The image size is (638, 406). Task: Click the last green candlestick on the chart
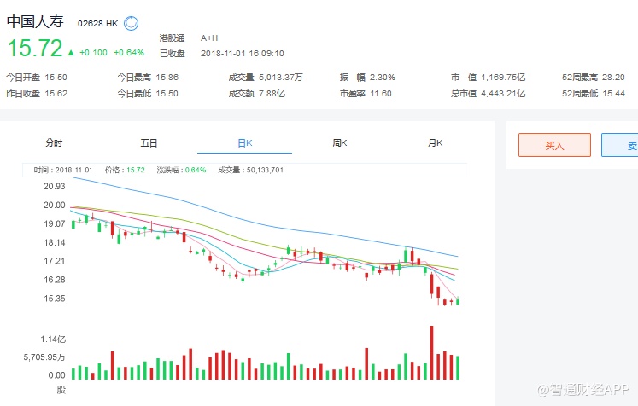point(459,300)
